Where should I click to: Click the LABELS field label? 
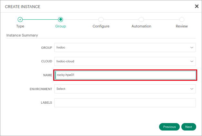click(x=46, y=103)
